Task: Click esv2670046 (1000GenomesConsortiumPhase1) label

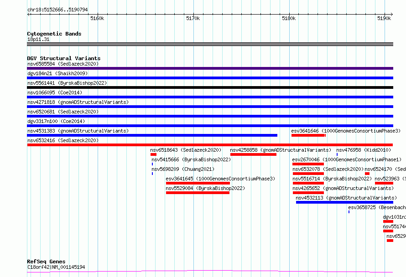Action: (346, 159)
